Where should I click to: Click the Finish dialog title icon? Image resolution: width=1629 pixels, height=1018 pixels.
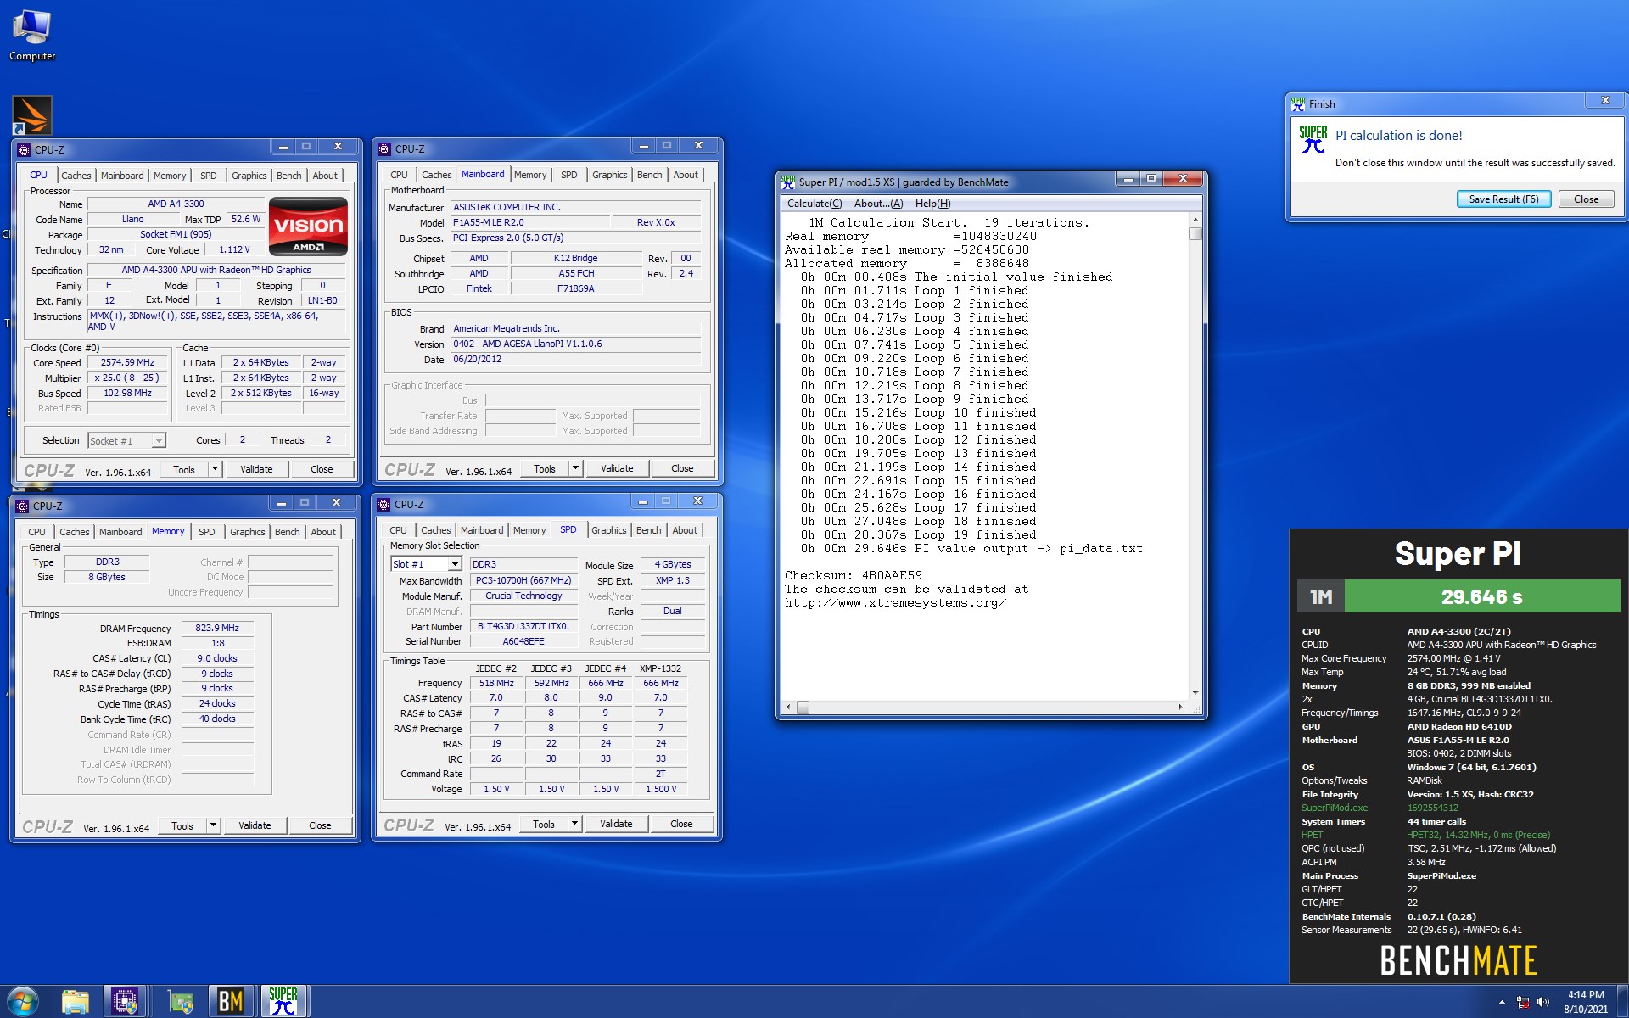1298,103
